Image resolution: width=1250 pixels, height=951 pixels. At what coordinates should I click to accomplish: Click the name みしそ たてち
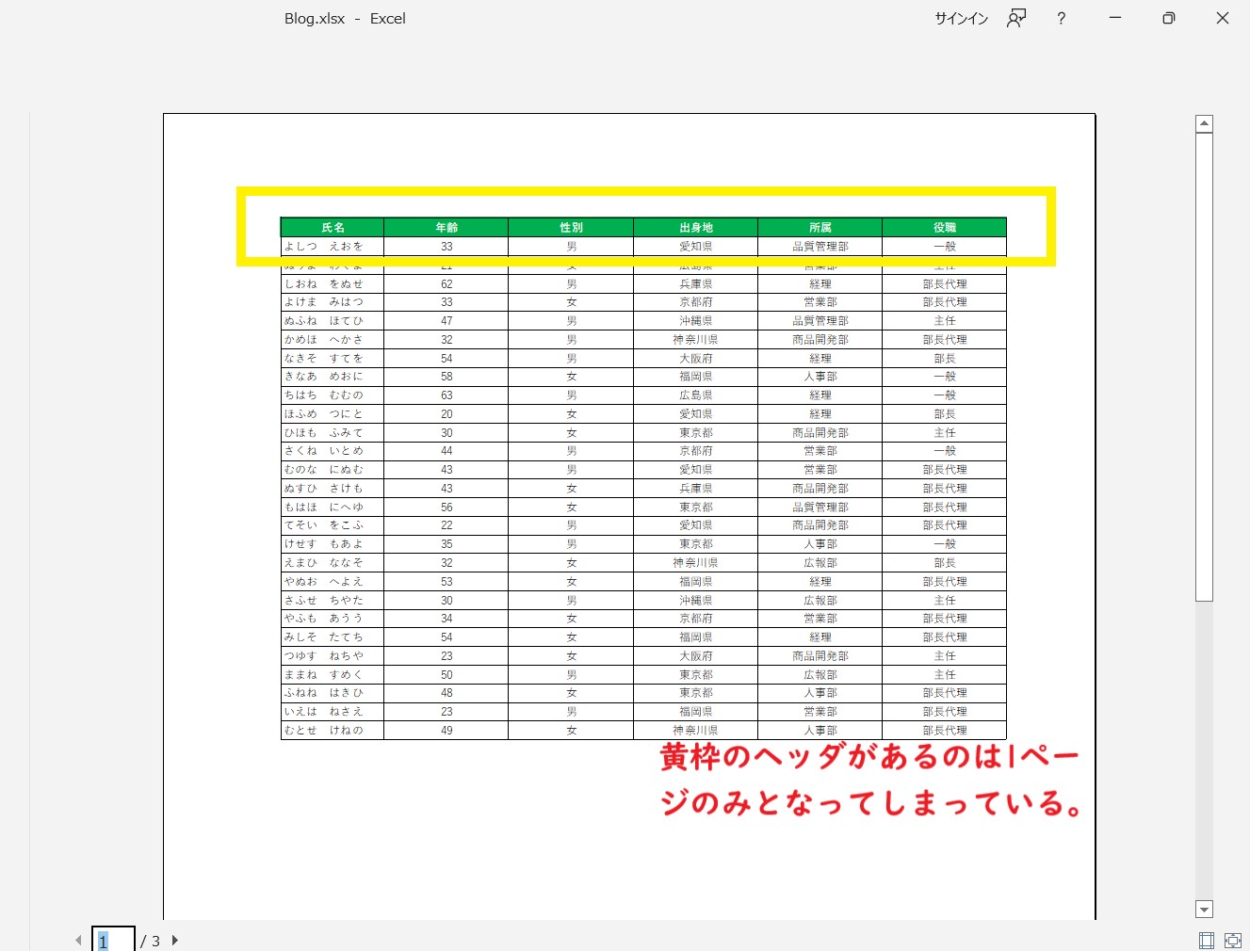click(324, 637)
